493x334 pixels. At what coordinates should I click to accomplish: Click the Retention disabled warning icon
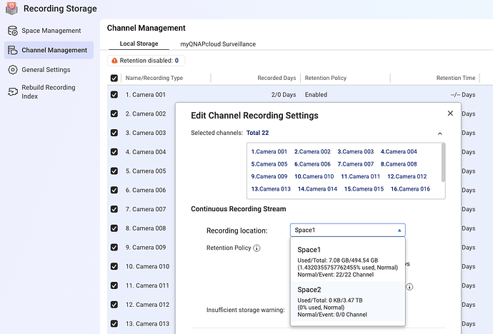[114, 61]
